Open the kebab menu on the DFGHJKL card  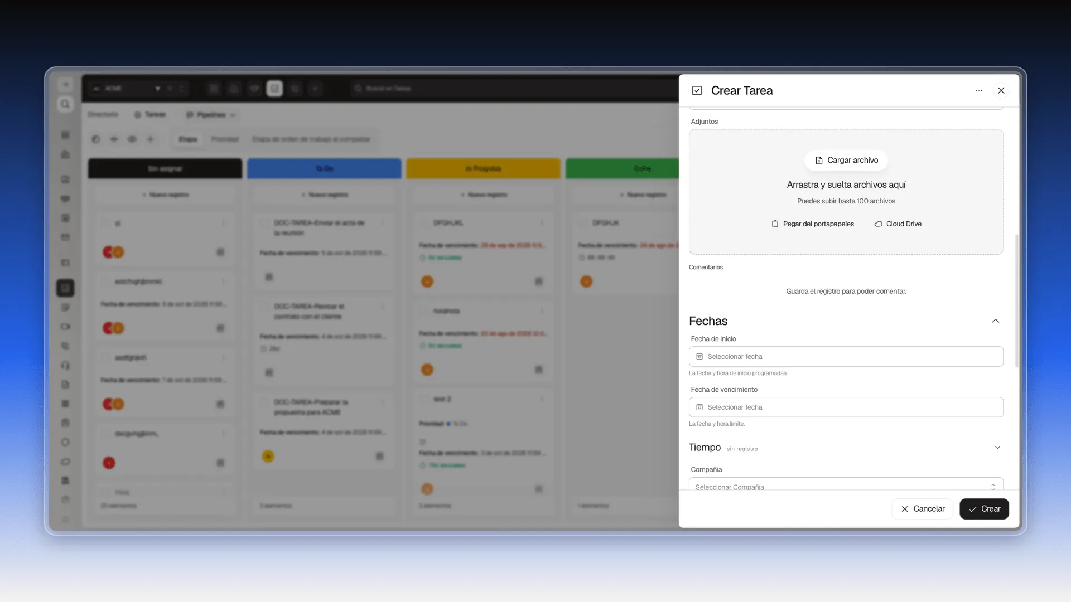tap(542, 223)
